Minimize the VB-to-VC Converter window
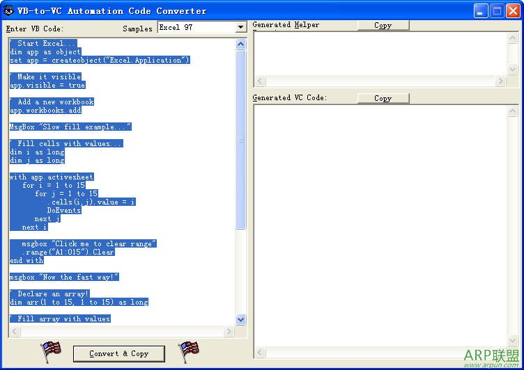The width and height of the screenshot is (524, 370). (481, 11)
